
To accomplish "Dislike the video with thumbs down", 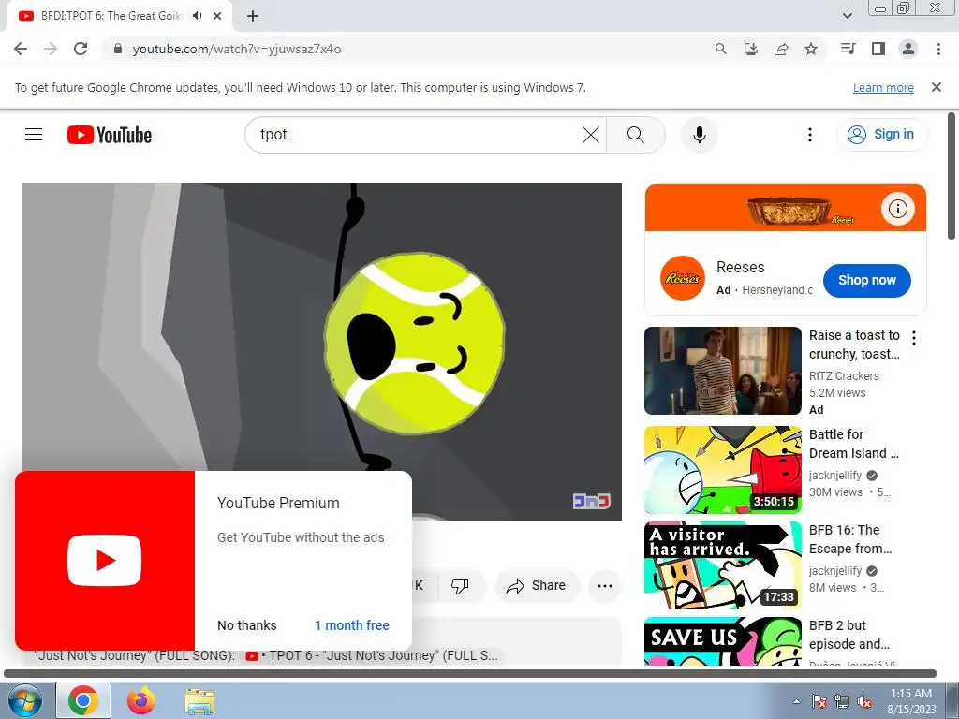I will click(460, 586).
